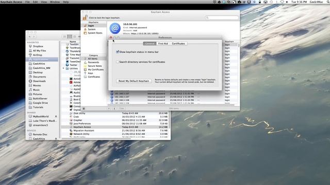Click Finder back navigation arrow
Screen dimensions: 330x185
[x=30, y=36]
